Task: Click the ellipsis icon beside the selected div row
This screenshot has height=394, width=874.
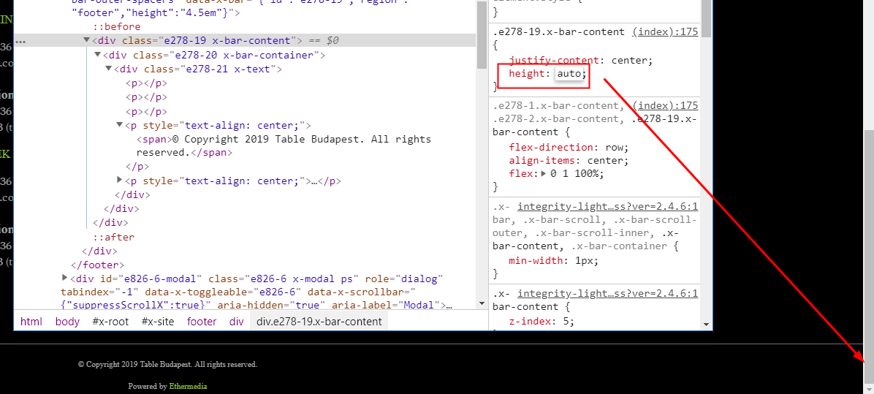Action: point(20,42)
